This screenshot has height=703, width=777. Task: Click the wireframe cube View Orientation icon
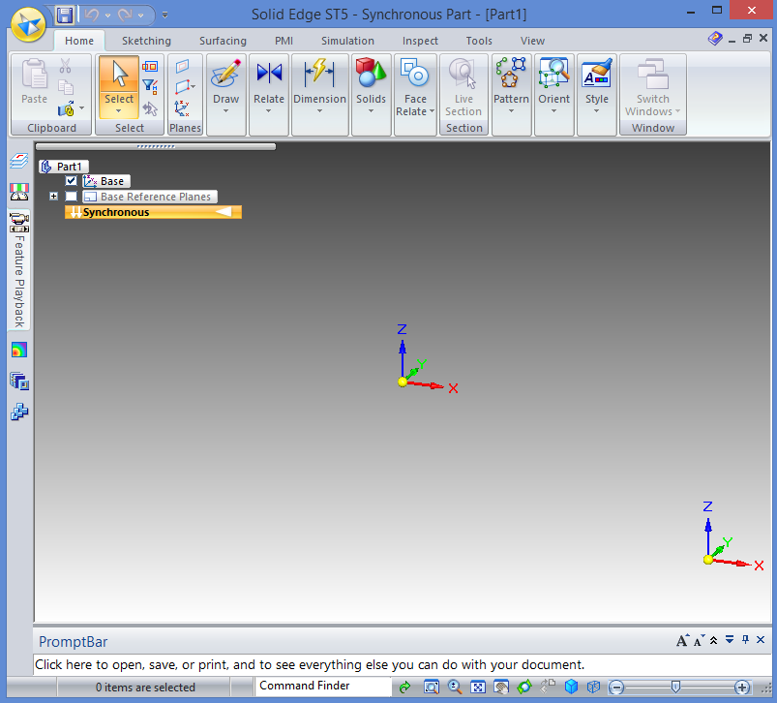(x=594, y=687)
